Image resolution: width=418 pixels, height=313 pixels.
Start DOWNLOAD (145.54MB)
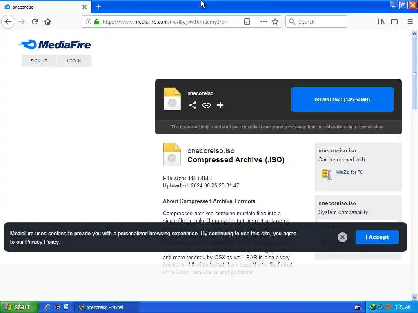342,99
